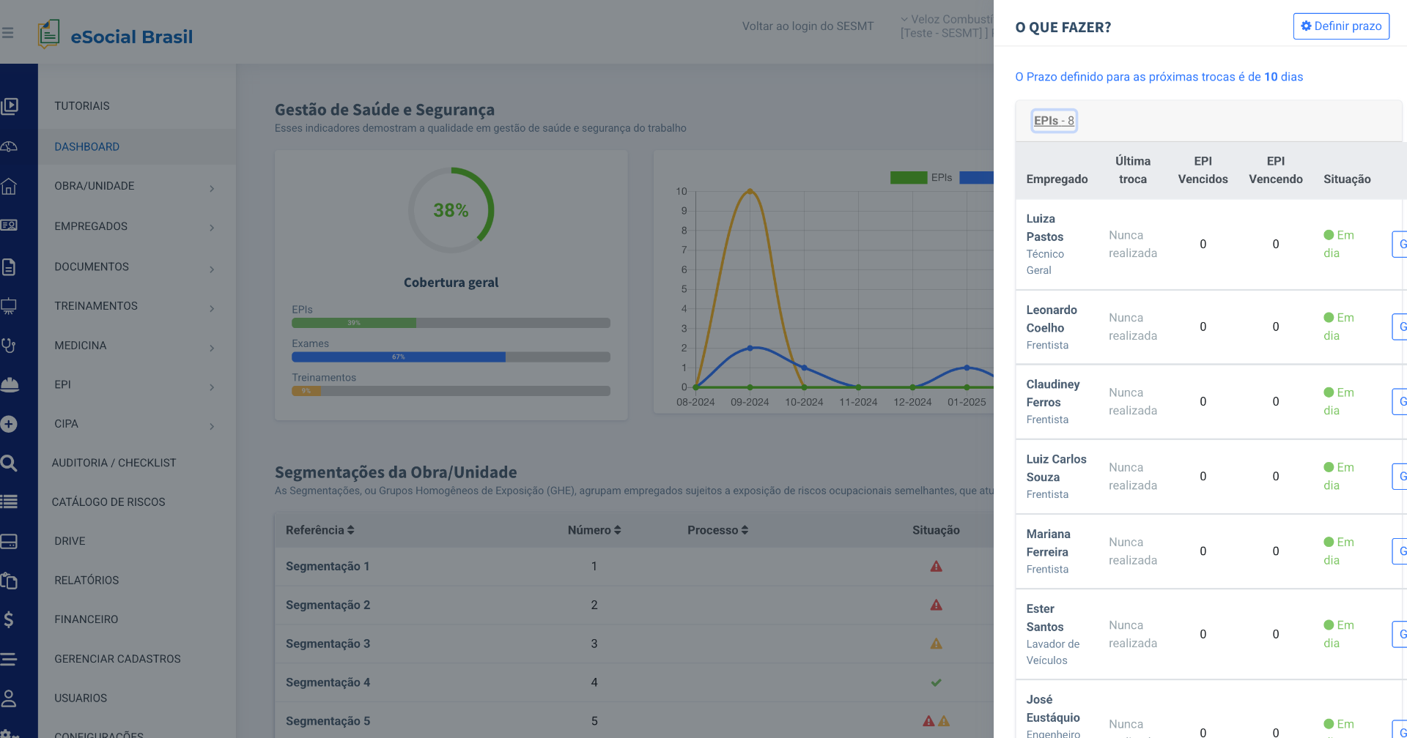Viewport: 1407px width, 738px height.
Task: Click the hamburger menu icon
Action: tap(8, 33)
